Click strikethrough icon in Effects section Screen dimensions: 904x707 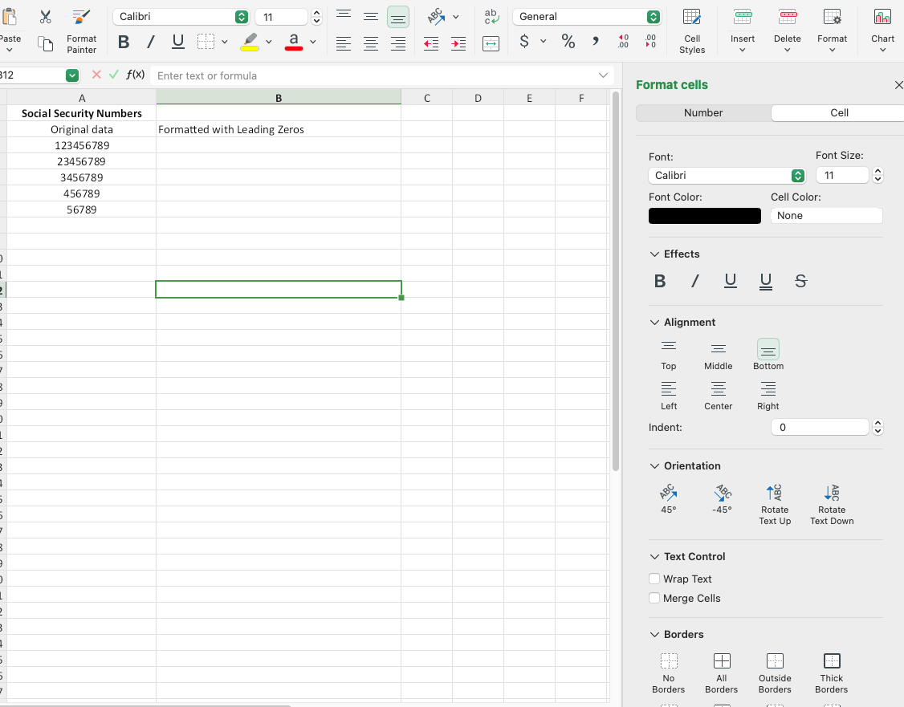pyautogui.click(x=800, y=281)
